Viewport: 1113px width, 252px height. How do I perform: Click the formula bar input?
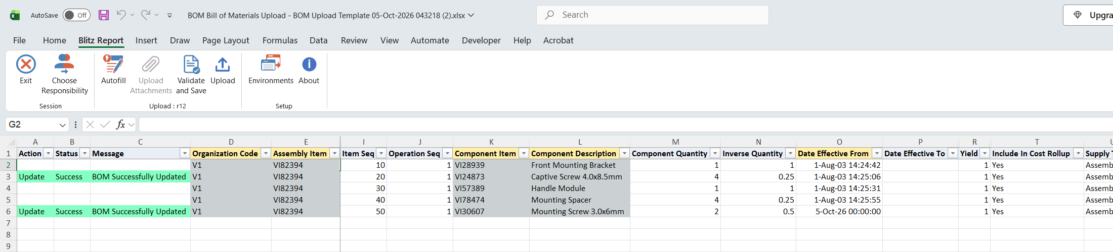(x=626, y=124)
